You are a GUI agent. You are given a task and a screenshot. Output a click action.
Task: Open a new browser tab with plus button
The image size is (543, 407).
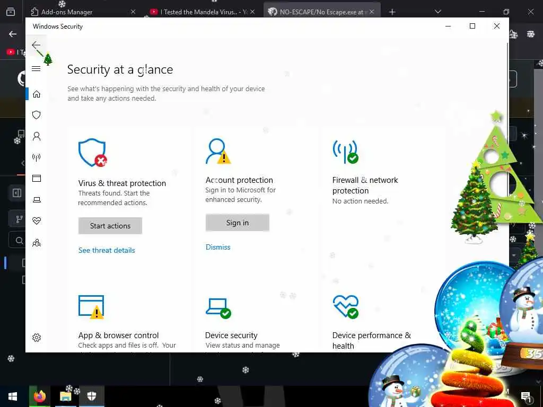392,12
